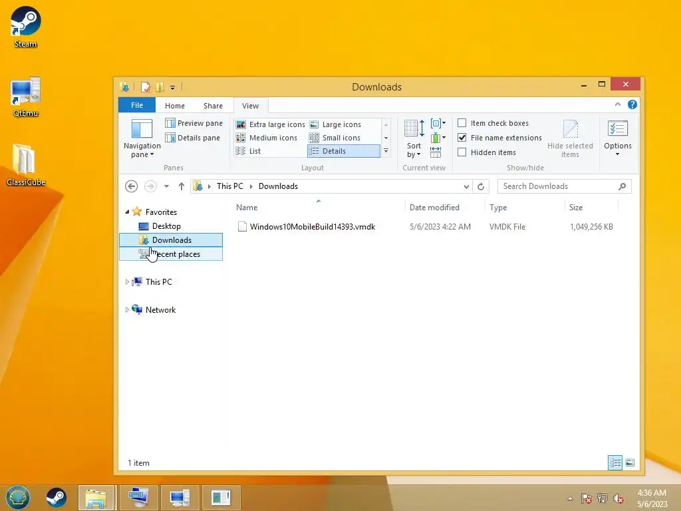The image size is (681, 511).
Task: Select the View ribbon tab
Action: pyautogui.click(x=250, y=106)
